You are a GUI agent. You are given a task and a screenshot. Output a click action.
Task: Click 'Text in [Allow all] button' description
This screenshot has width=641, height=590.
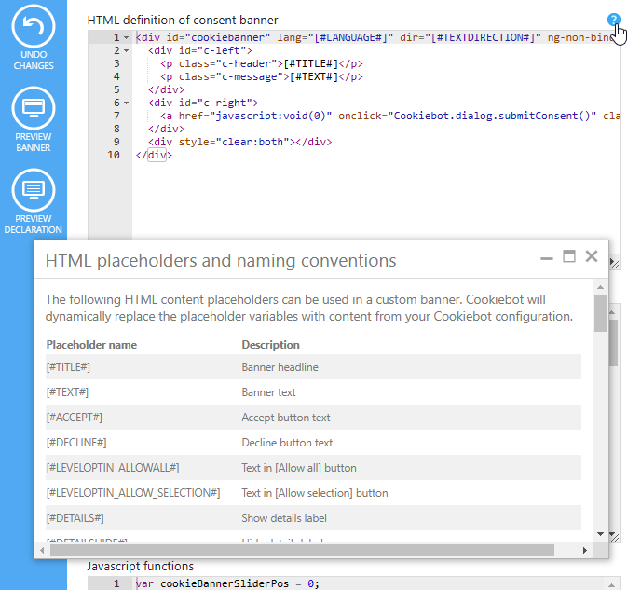click(x=299, y=468)
